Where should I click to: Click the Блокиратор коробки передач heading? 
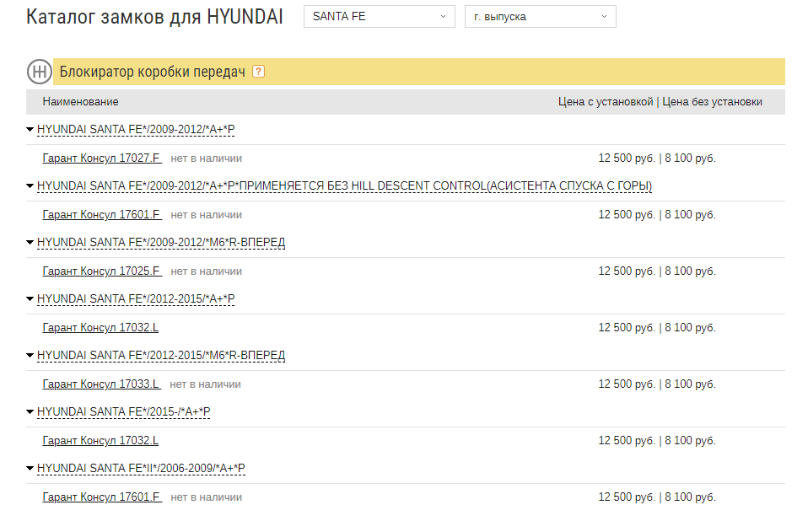click(153, 72)
